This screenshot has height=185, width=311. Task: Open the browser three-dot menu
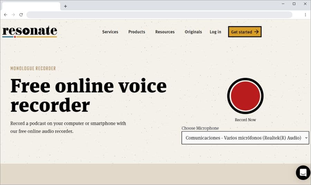(x=305, y=15)
